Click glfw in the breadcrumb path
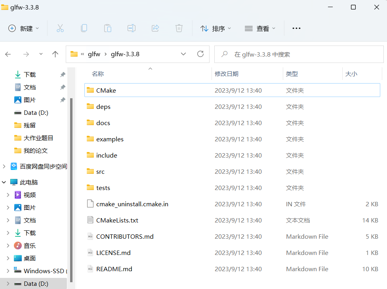The image size is (387, 289). [x=94, y=54]
